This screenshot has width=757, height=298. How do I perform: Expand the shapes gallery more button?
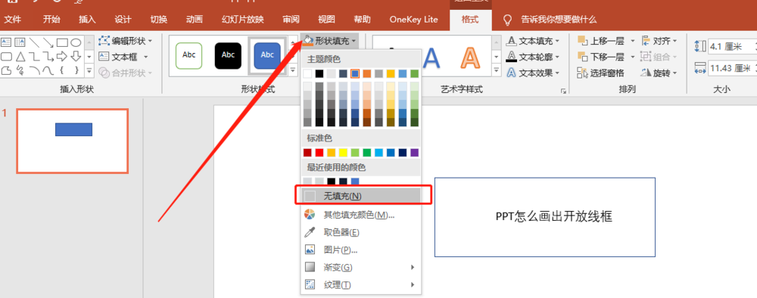(x=89, y=71)
